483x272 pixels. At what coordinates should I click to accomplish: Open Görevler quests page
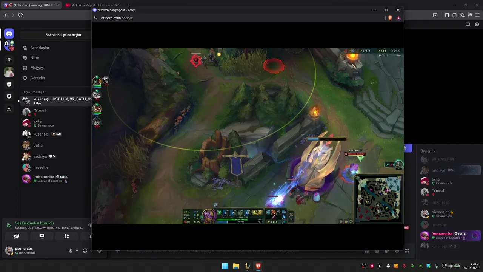pos(56,78)
